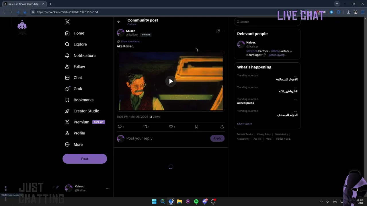Open Cookie Policy link
The height and width of the screenshot is (206, 367).
point(281,134)
